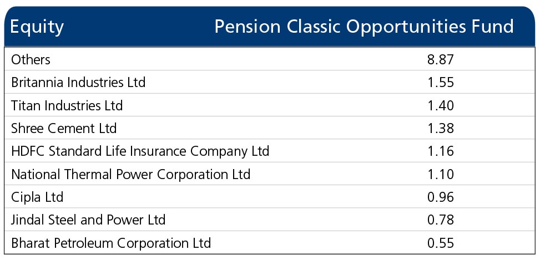This screenshot has height=260, width=540.
Task: Click the Equity column header
Action: [x=37, y=27]
